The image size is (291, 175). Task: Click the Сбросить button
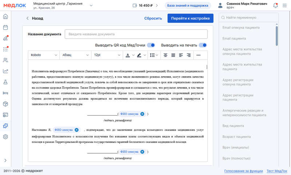click(153, 18)
